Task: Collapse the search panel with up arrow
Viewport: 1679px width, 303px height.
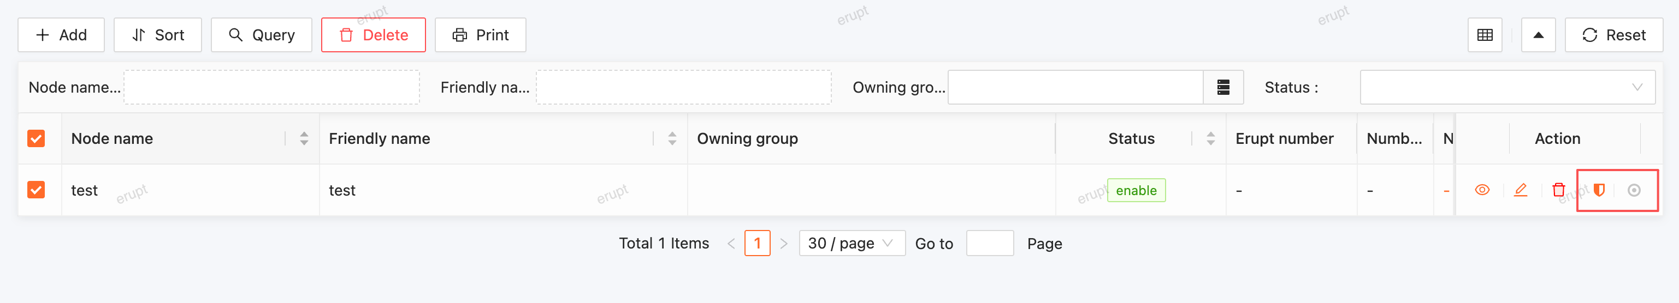Action: tap(1538, 35)
